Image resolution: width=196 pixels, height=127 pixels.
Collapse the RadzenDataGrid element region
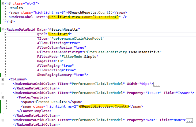click(x=3, y=30)
